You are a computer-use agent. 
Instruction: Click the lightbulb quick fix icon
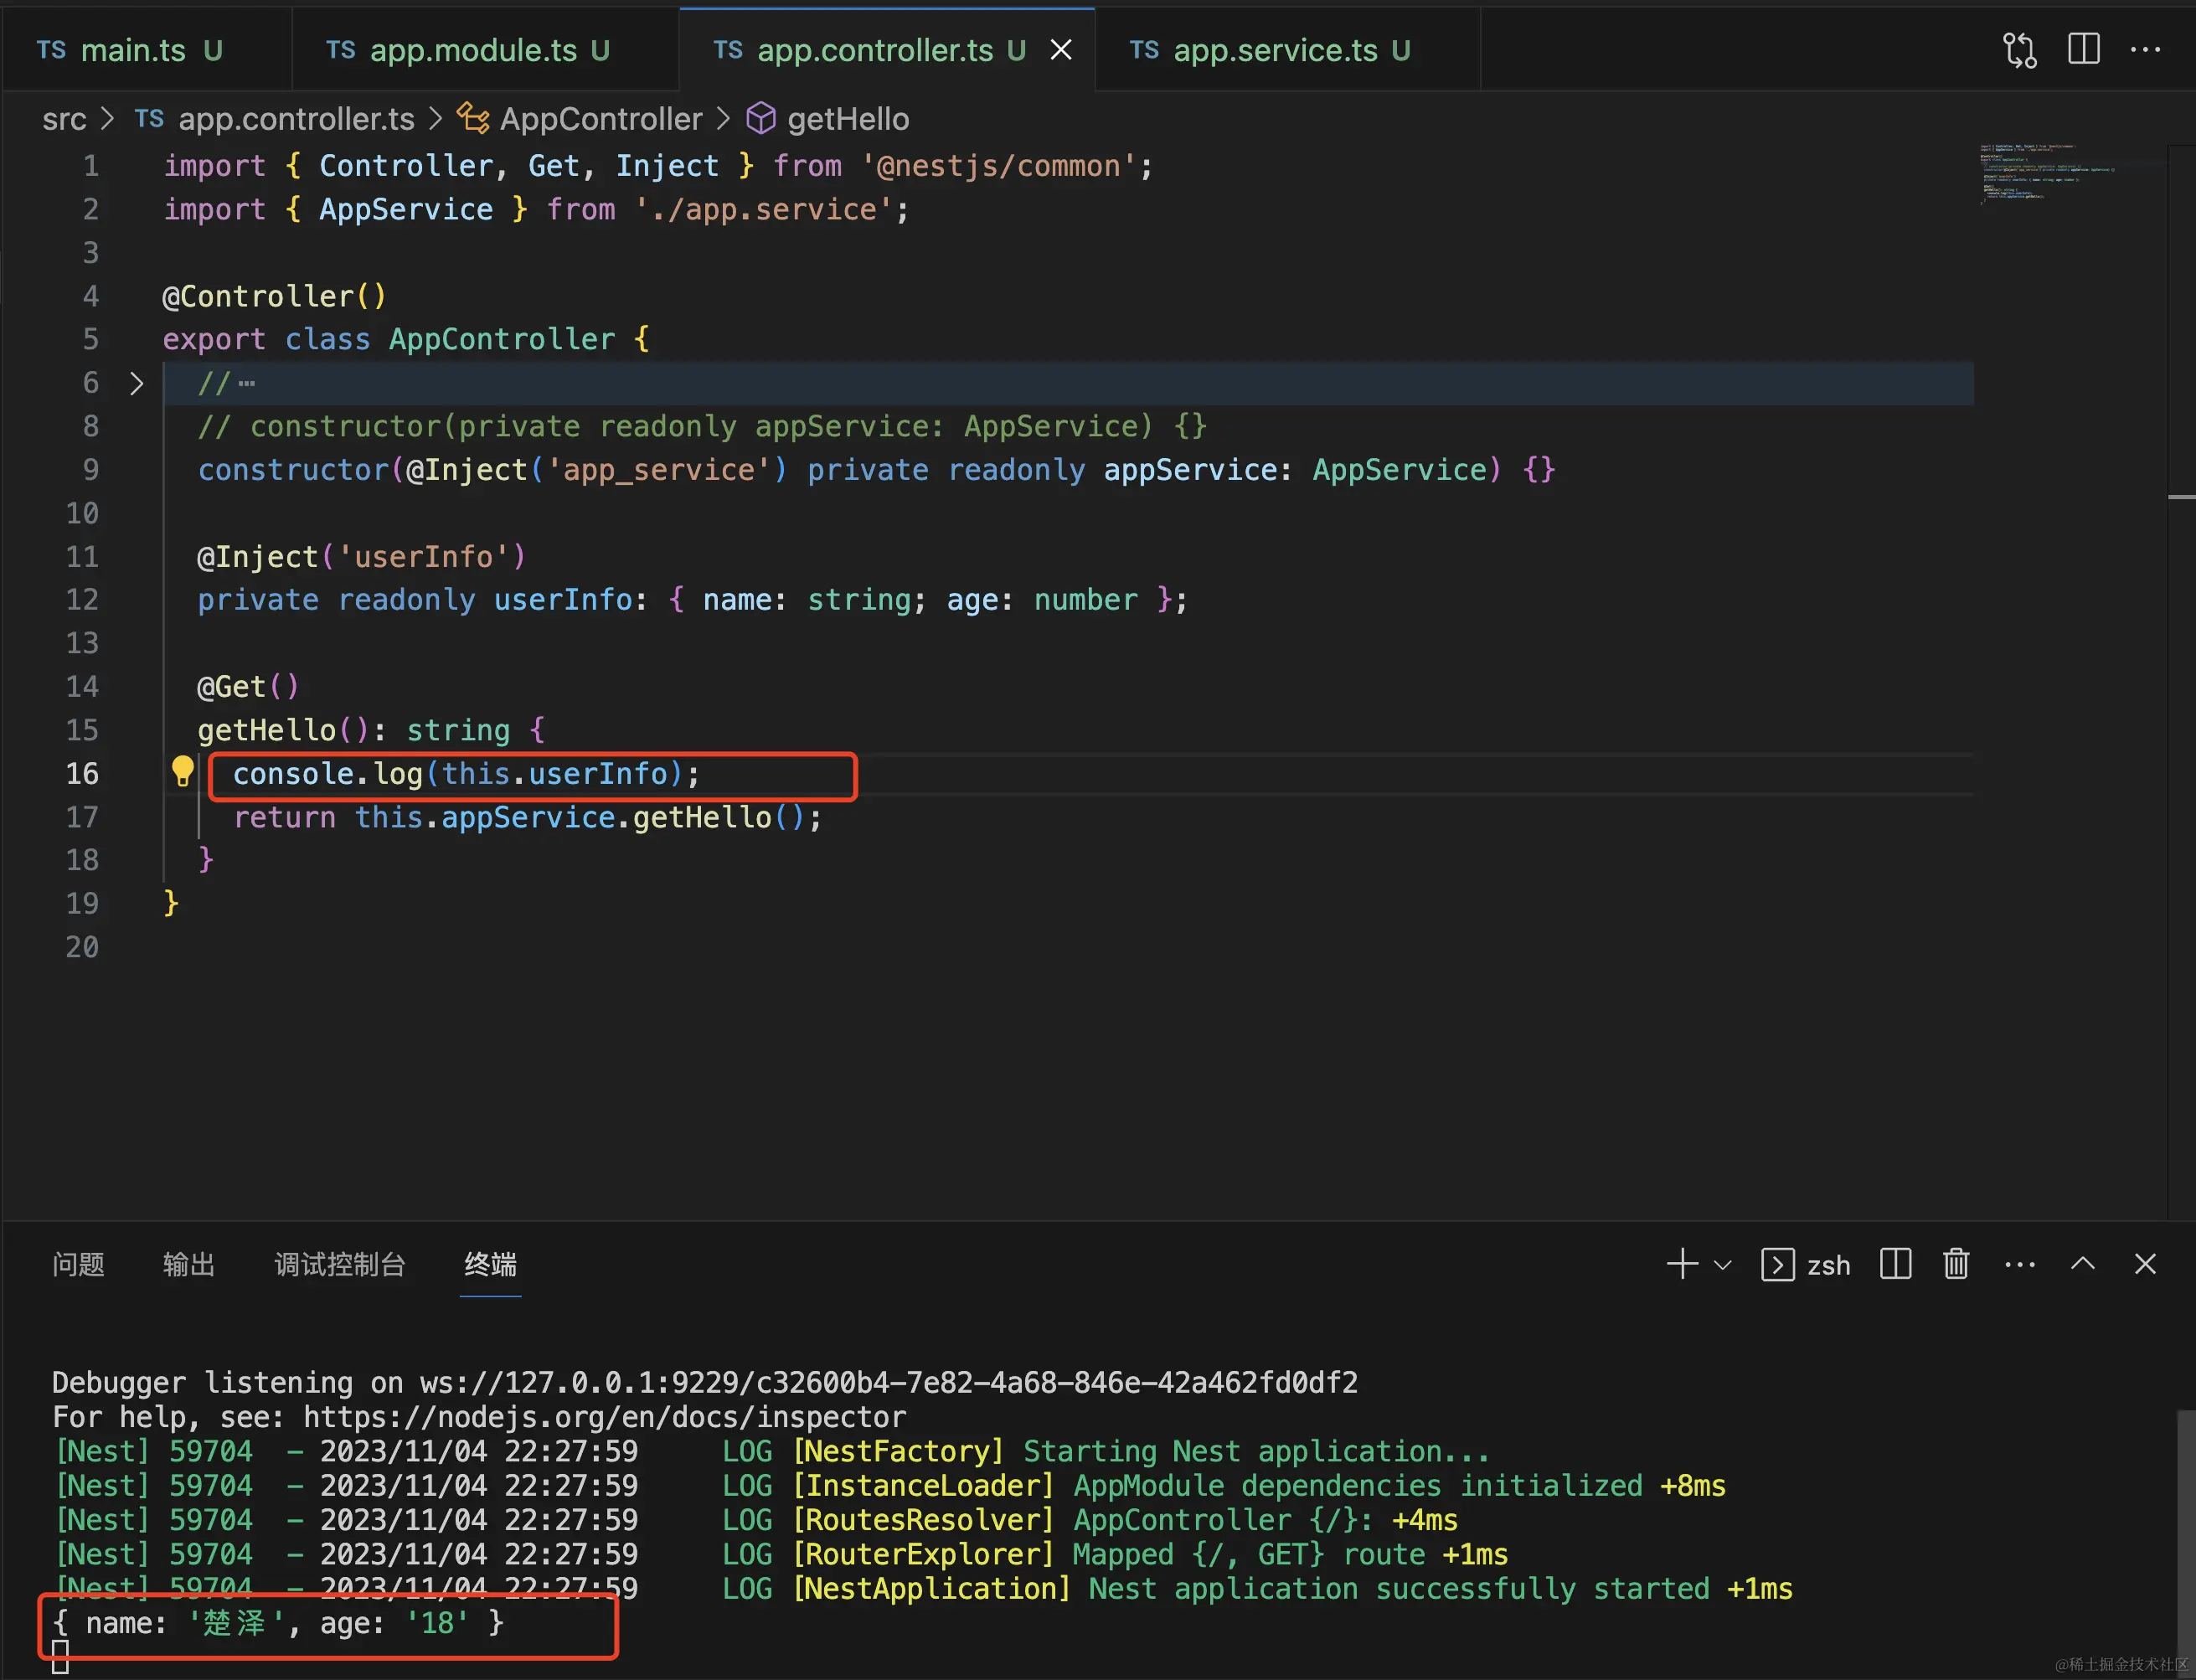click(182, 772)
